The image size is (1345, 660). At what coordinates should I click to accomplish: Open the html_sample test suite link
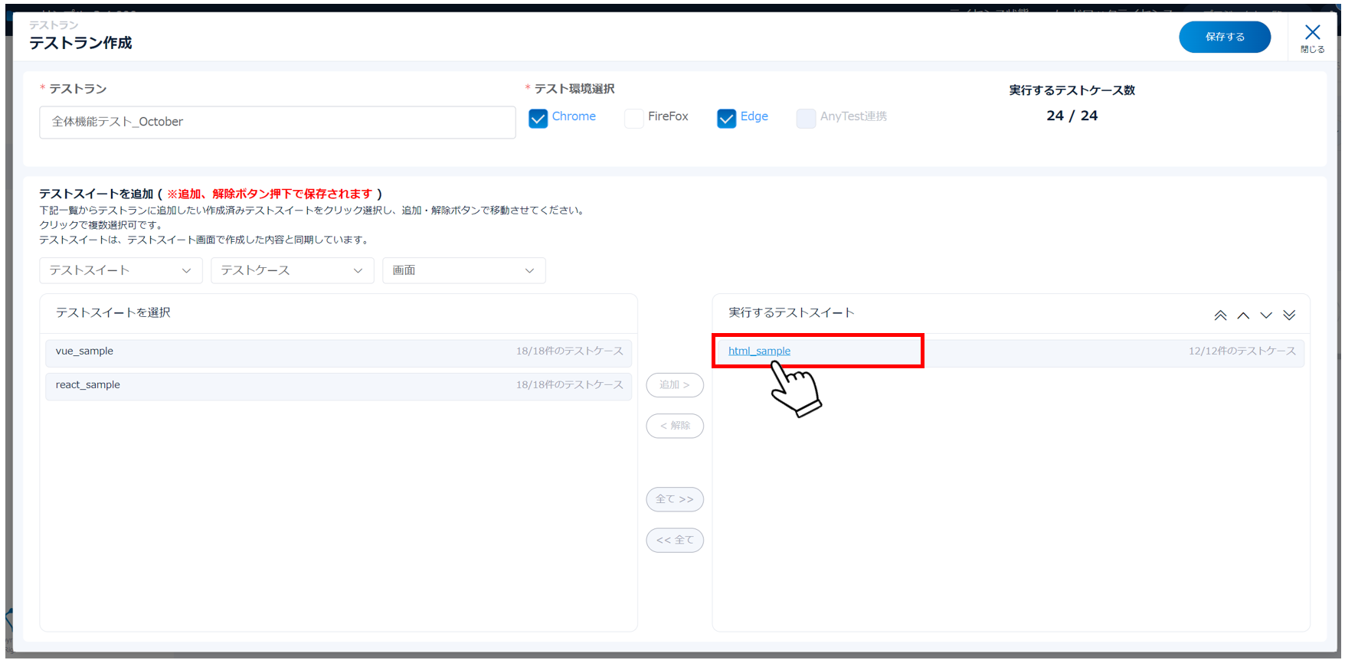759,351
